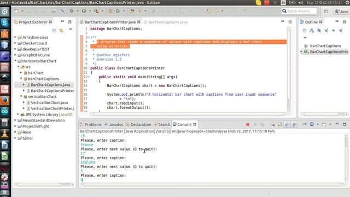The image size is (350, 197).
Task: Collapse all in Project Explorer
Action: click(54, 31)
